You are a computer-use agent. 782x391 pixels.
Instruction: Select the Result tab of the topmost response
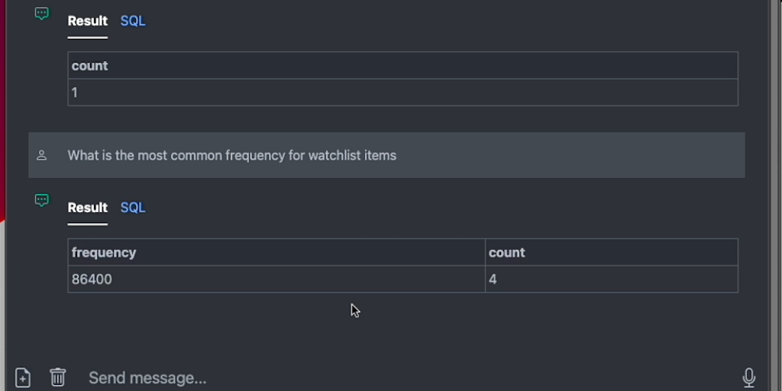[87, 21]
